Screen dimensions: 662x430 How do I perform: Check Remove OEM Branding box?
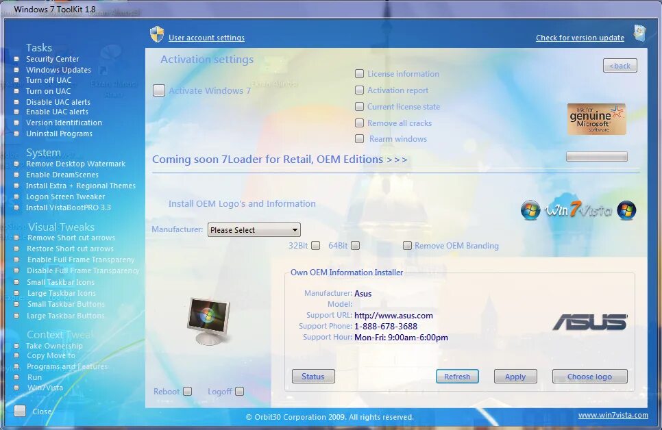pos(407,246)
